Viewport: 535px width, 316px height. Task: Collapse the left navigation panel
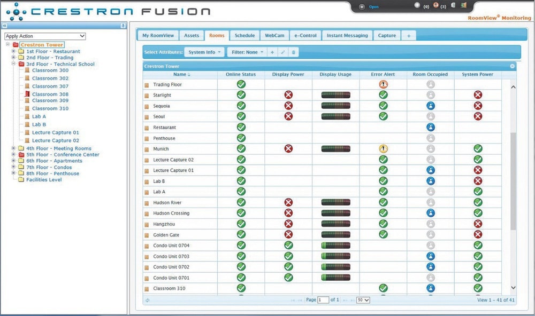click(5, 26)
